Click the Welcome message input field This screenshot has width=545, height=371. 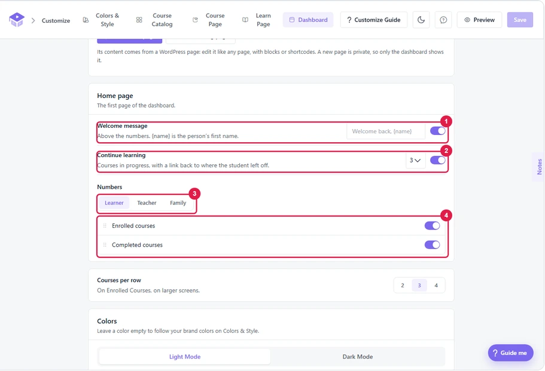coord(386,131)
